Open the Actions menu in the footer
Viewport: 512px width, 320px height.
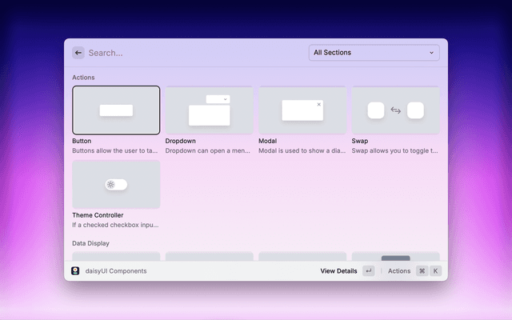[x=399, y=271]
